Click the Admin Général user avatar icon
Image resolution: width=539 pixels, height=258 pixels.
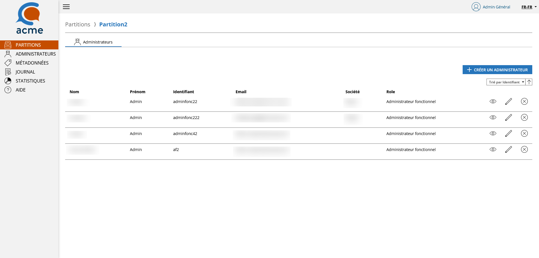coord(476,7)
